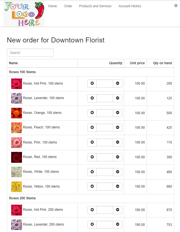
Task: Click the Roses, Red, 100 stems thumbnail
Action: pyautogui.click(x=16, y=157)
